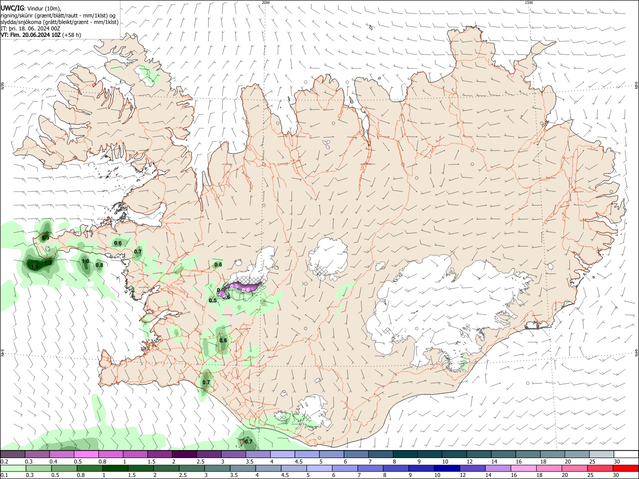Screen dimensions: 639x479
Task: Select the lavender 14 swatch in the lower legend
Action: tap(498, 468)
